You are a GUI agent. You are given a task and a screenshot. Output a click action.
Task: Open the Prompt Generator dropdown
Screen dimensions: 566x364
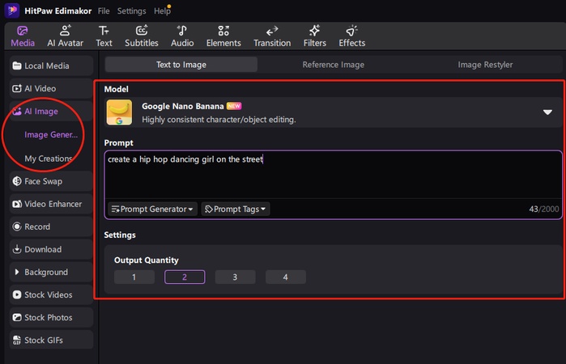152,209
